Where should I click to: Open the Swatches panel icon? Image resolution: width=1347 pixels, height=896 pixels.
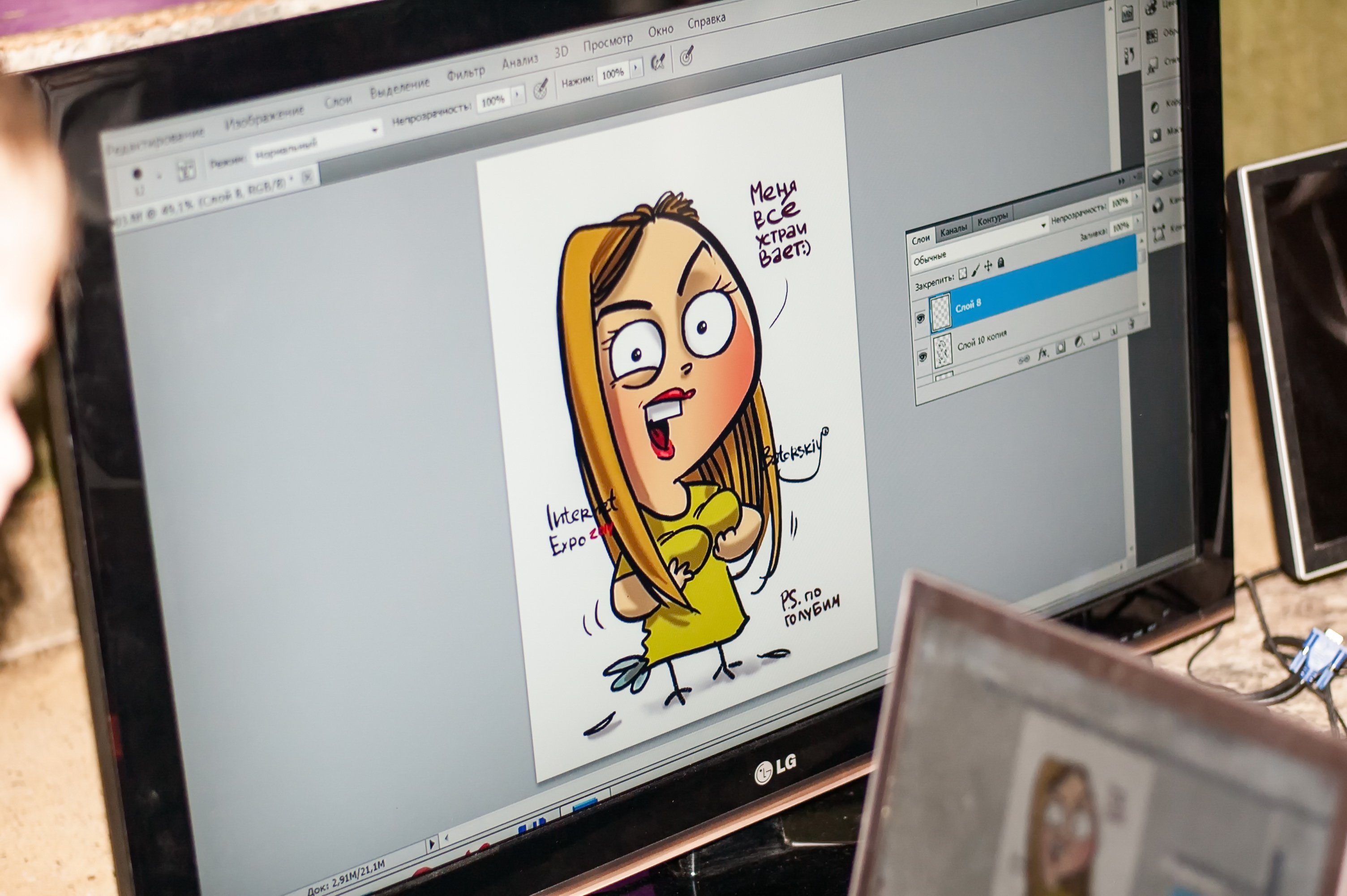(x=1152, y=36)
